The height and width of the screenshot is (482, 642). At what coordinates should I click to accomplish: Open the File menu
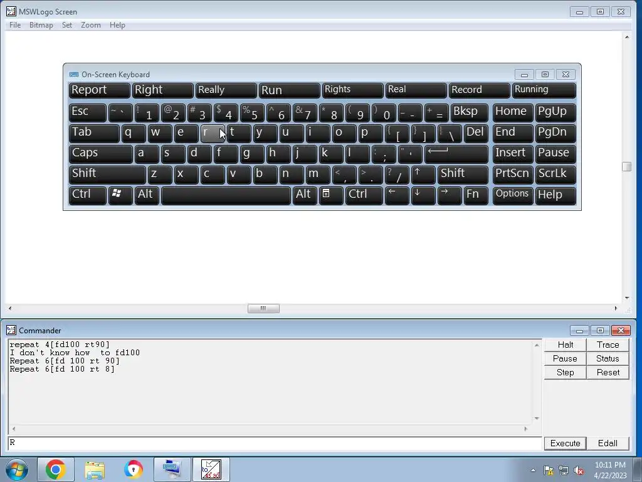point(15,25)
